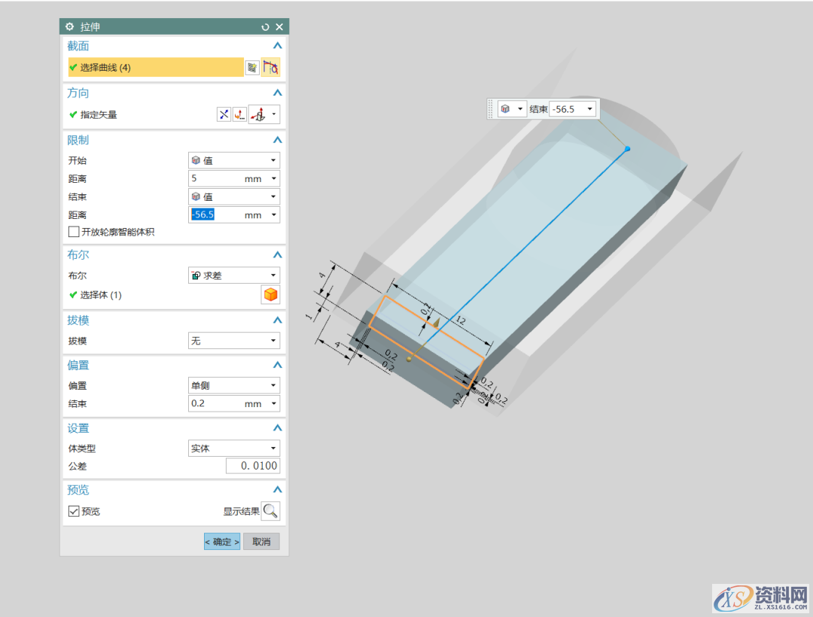Image resolution: width=813 pixels, height=617 pixels.
Task: Collapse the 限制 section
Action: (277, 140)
